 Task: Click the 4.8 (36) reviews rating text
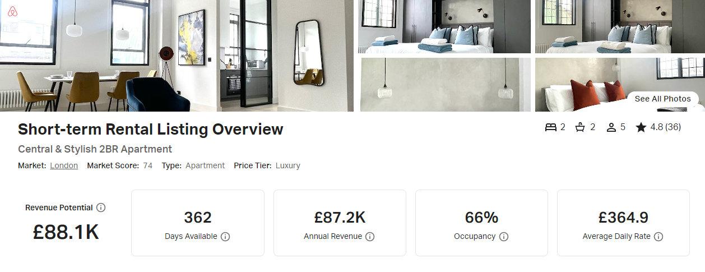point(666,127)
